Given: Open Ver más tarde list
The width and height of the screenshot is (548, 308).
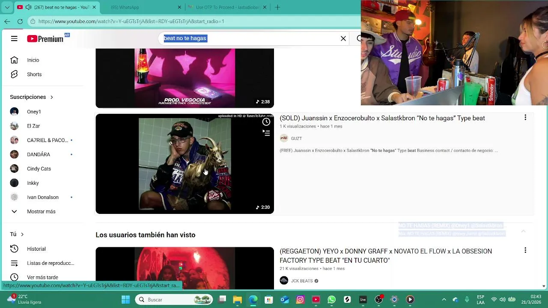Looking at the screenshot, I should [x=43, y=277].
